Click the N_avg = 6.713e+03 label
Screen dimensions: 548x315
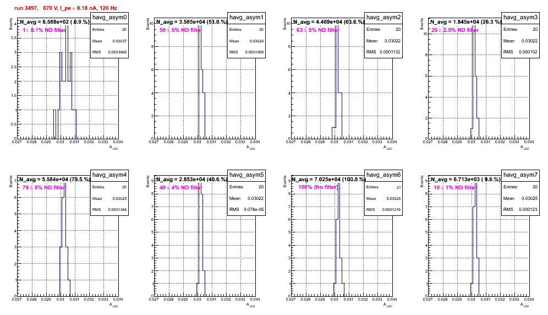[465, 180]
